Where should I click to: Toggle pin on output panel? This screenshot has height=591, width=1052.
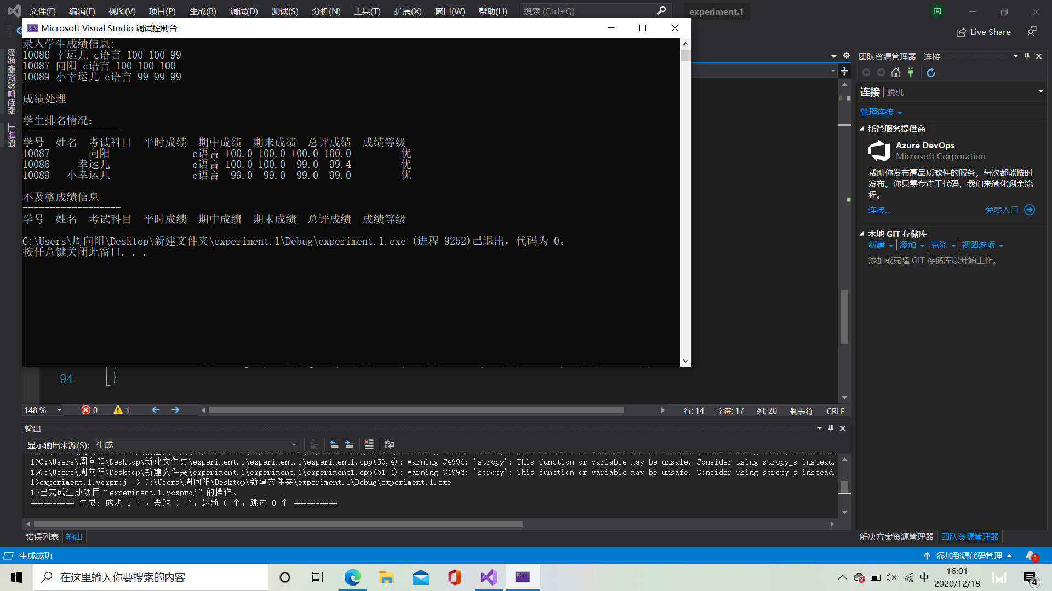pos(831,428)
